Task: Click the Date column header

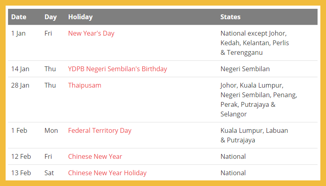Action: click(19, 17)
